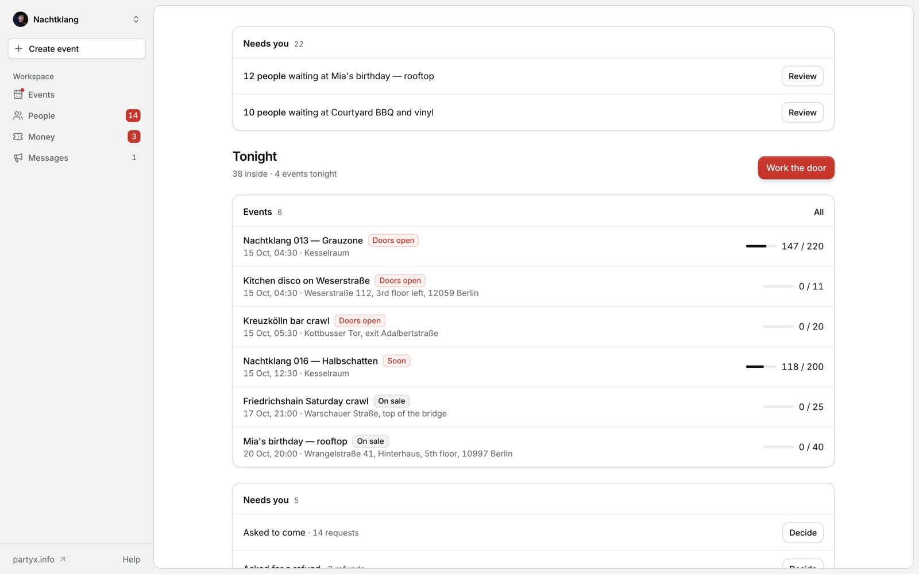Click the Soon tag on Halbschatten

coord(396,361)
